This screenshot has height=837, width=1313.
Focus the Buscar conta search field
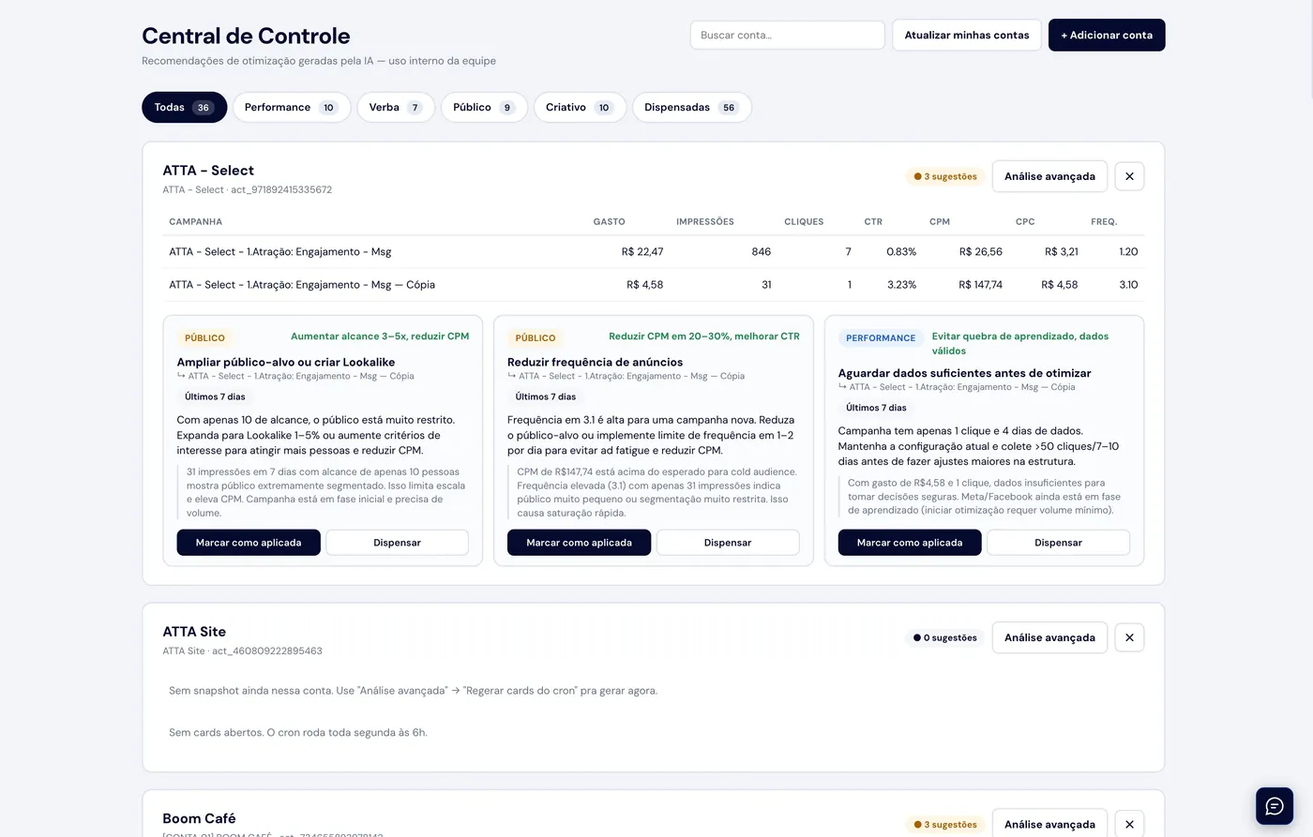click(x=788, y=35)
